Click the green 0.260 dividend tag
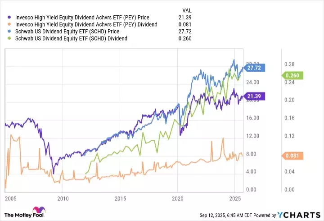 pyautogui.click(x=291, y=75)
